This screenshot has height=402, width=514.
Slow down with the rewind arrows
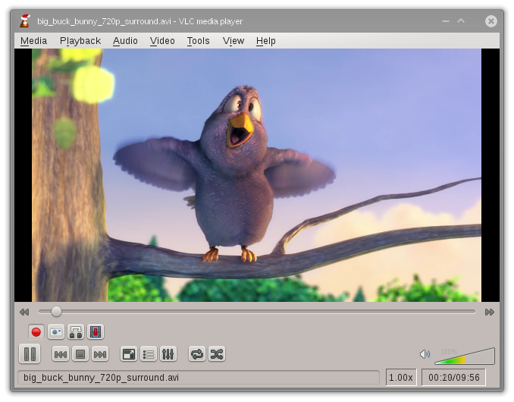24,312
